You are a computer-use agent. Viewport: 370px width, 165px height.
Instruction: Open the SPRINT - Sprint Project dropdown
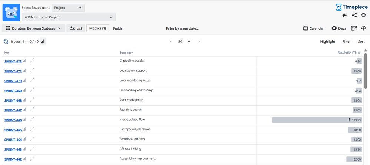69,17
